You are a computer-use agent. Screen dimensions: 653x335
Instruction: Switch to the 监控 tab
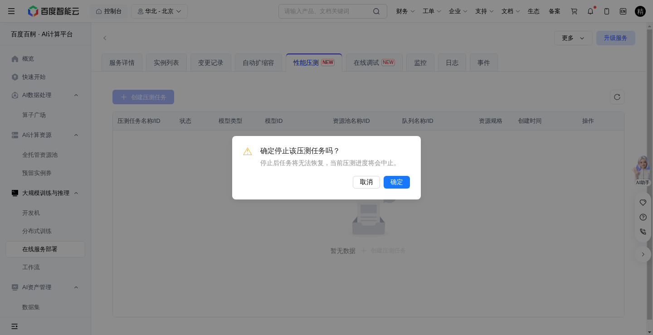pyautogui.click(x=420, y=63)
